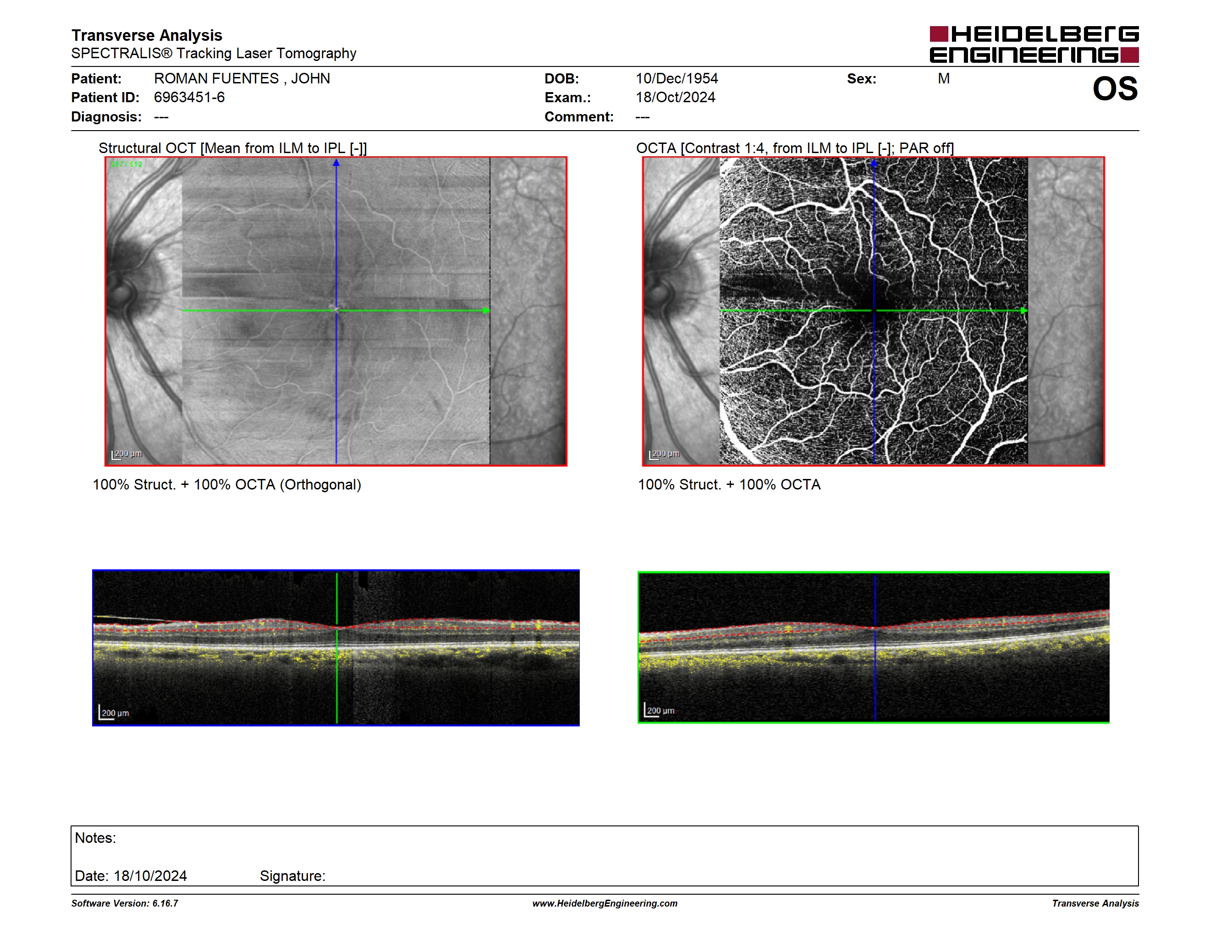Click the Date: 18/10/2024 text

click(131, 876)
